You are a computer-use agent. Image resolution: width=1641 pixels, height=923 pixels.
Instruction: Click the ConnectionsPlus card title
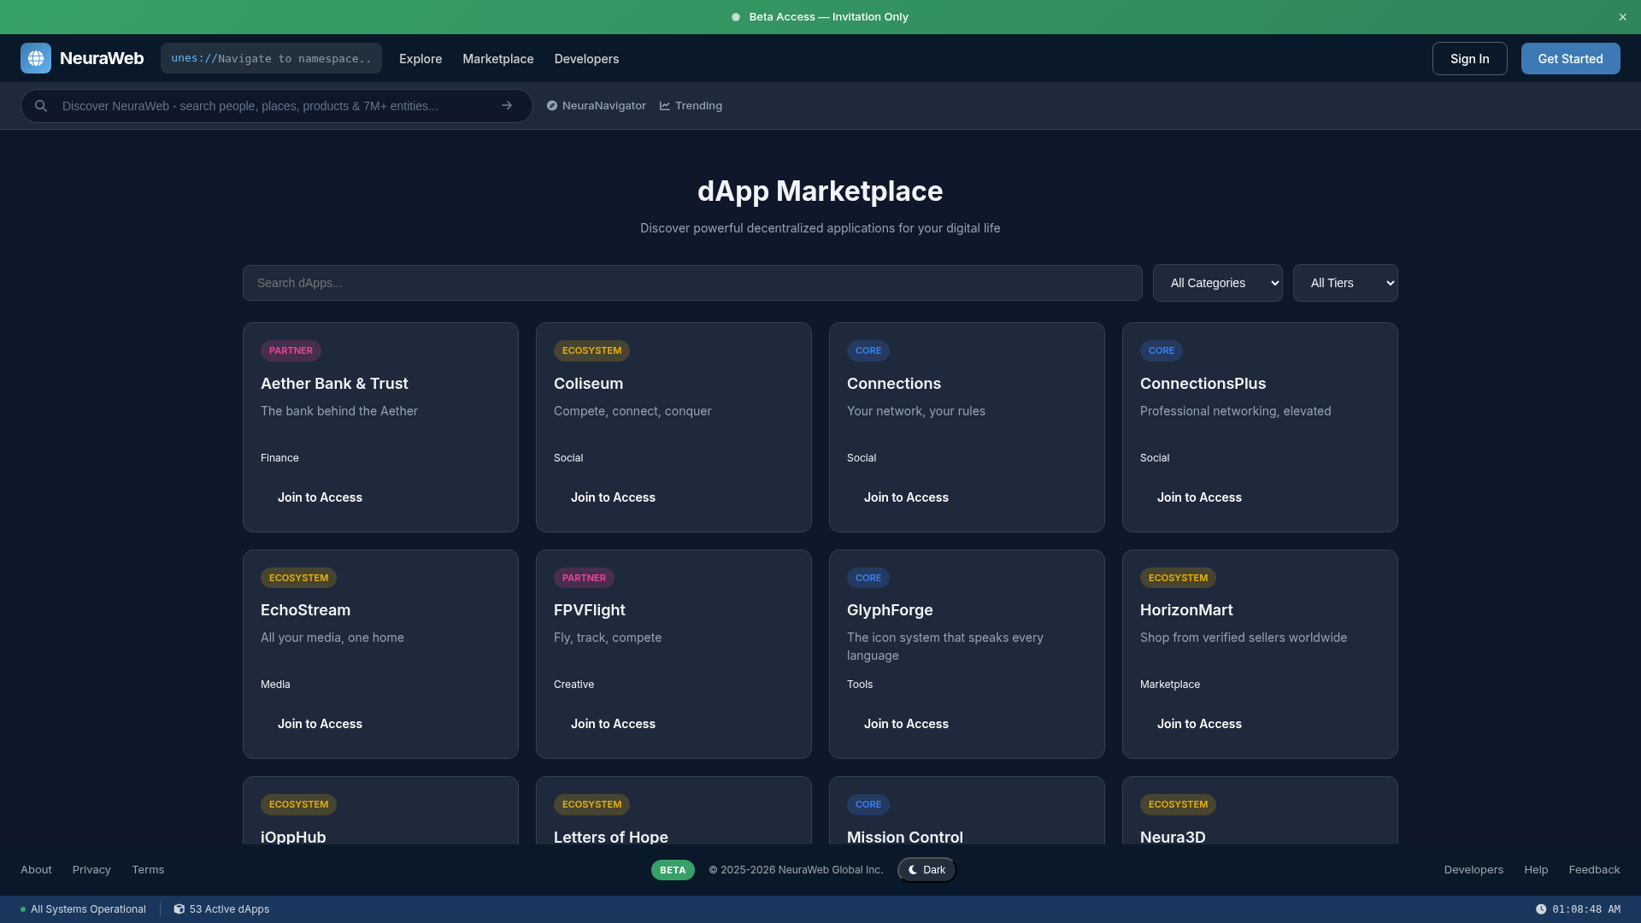coord(1203,384)
